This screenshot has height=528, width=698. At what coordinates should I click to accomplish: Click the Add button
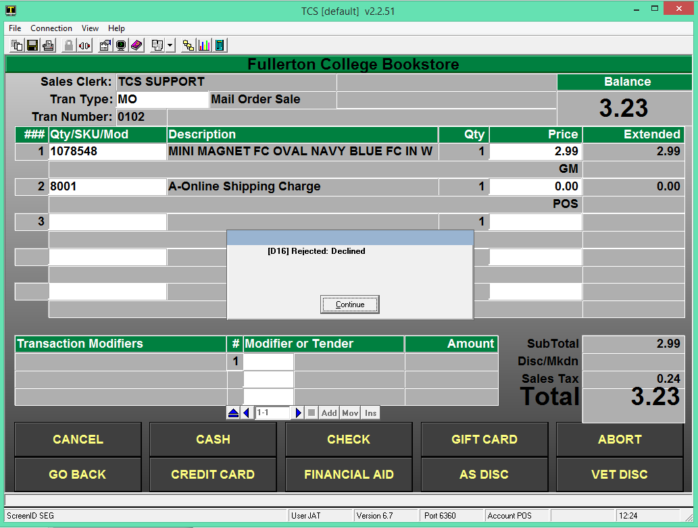tap(329, 413)
